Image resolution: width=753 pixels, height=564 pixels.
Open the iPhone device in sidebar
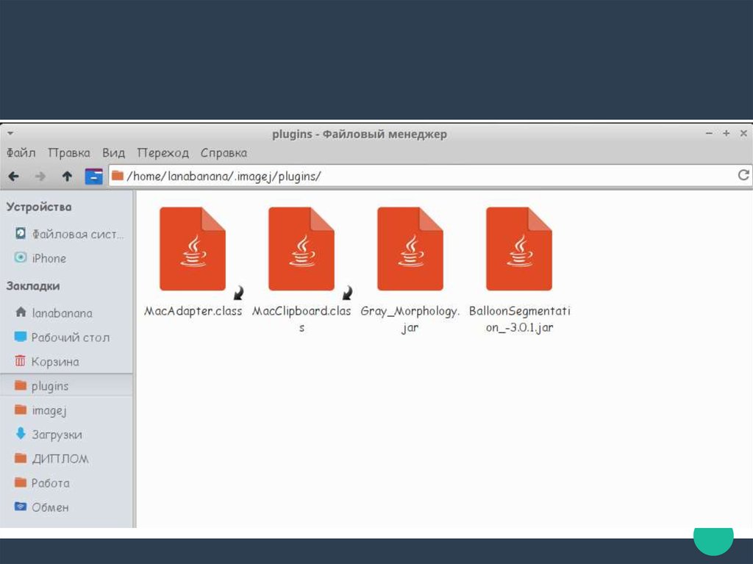[49, 259]
